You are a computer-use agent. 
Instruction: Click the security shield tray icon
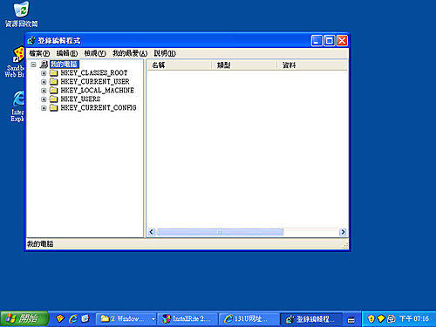point(371,319)
